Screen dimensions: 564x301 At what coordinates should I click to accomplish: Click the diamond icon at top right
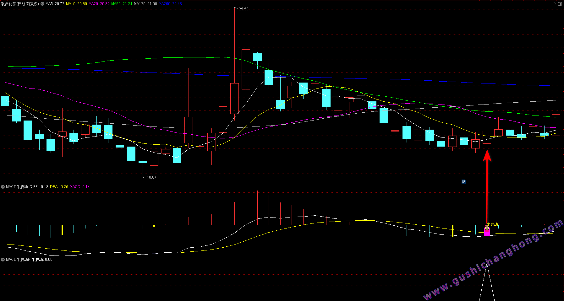pyautogui.click(x=554, y=4)
